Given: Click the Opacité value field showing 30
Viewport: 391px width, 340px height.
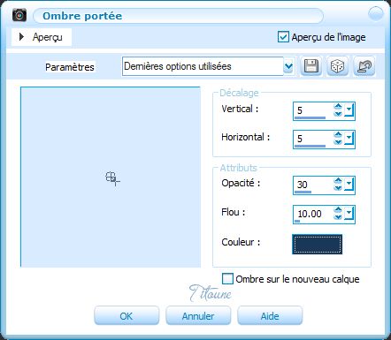Looking at the screenshot, I should click(x=313, y=185).
